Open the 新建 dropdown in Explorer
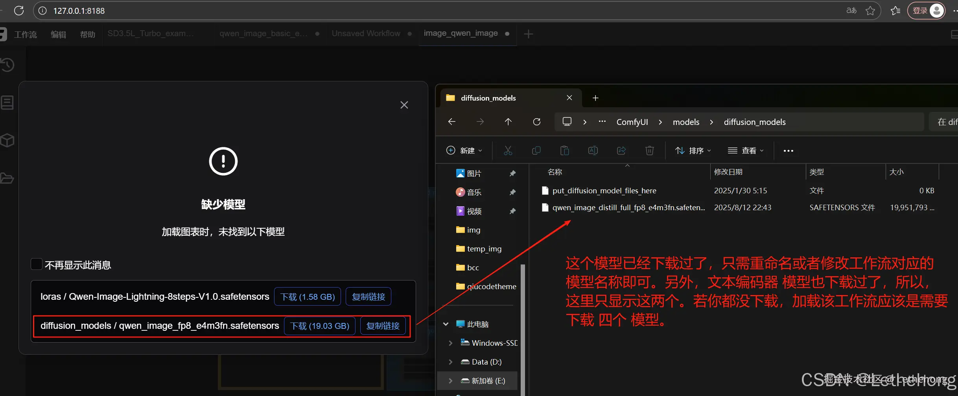 point(464,150)
